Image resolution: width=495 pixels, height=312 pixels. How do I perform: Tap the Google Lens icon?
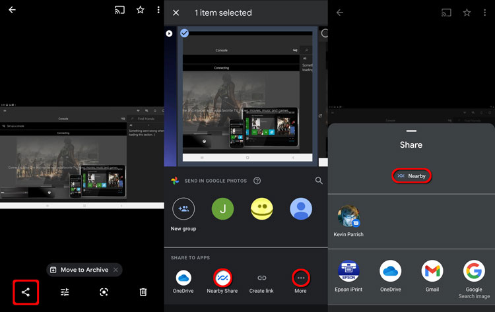(104, 292)
